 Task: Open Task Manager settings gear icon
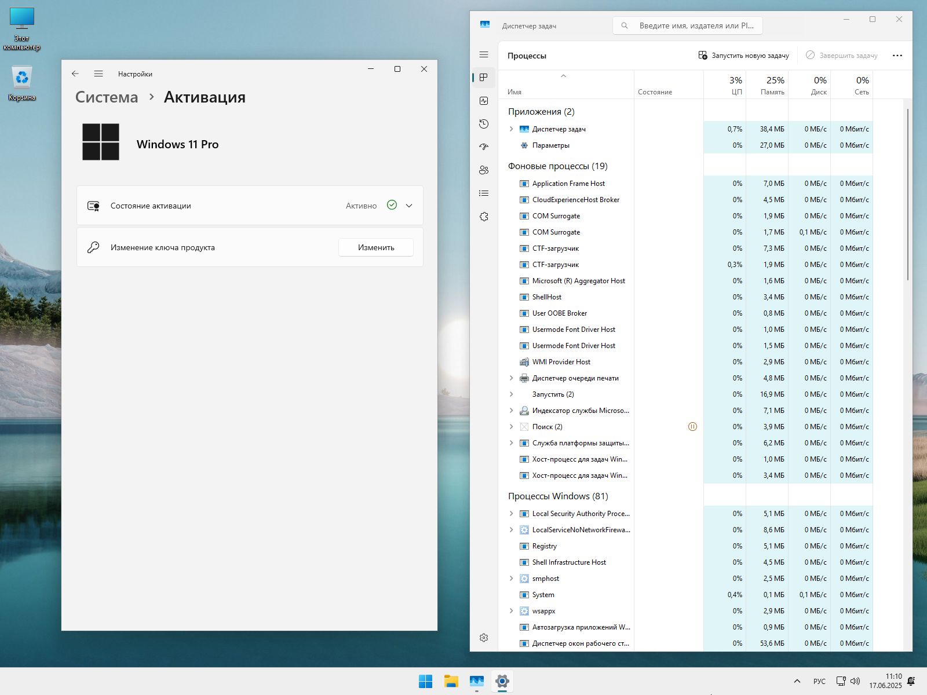pos(484,638)
